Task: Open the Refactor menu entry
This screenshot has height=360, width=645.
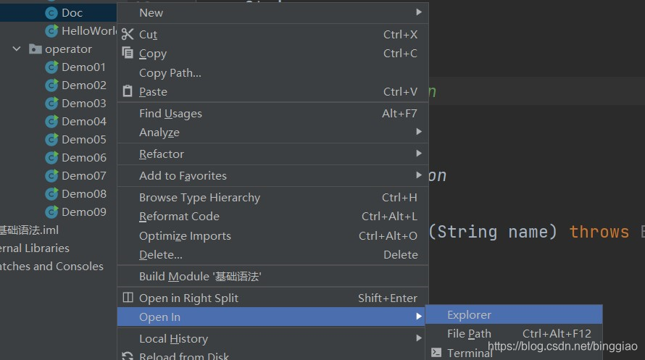Action: click(272, 154)
